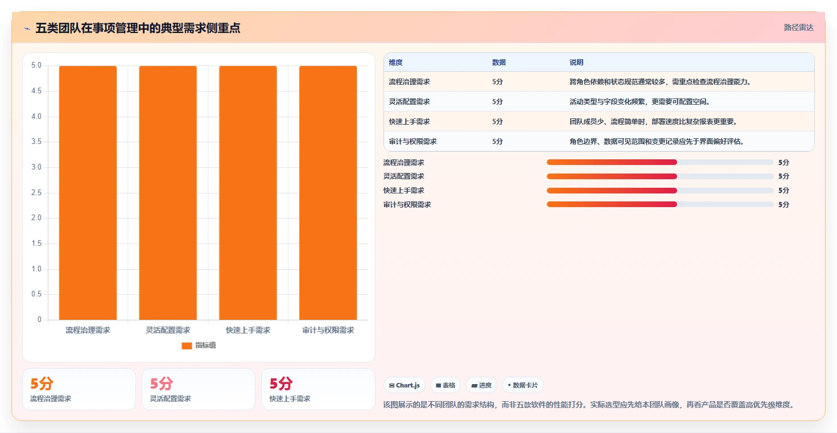Click 5分 value after 审计与权限需求 progress bar

[x=784, y=205]
